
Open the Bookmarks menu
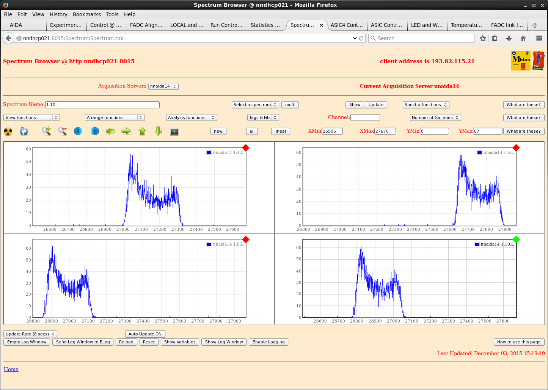(86, 14)
